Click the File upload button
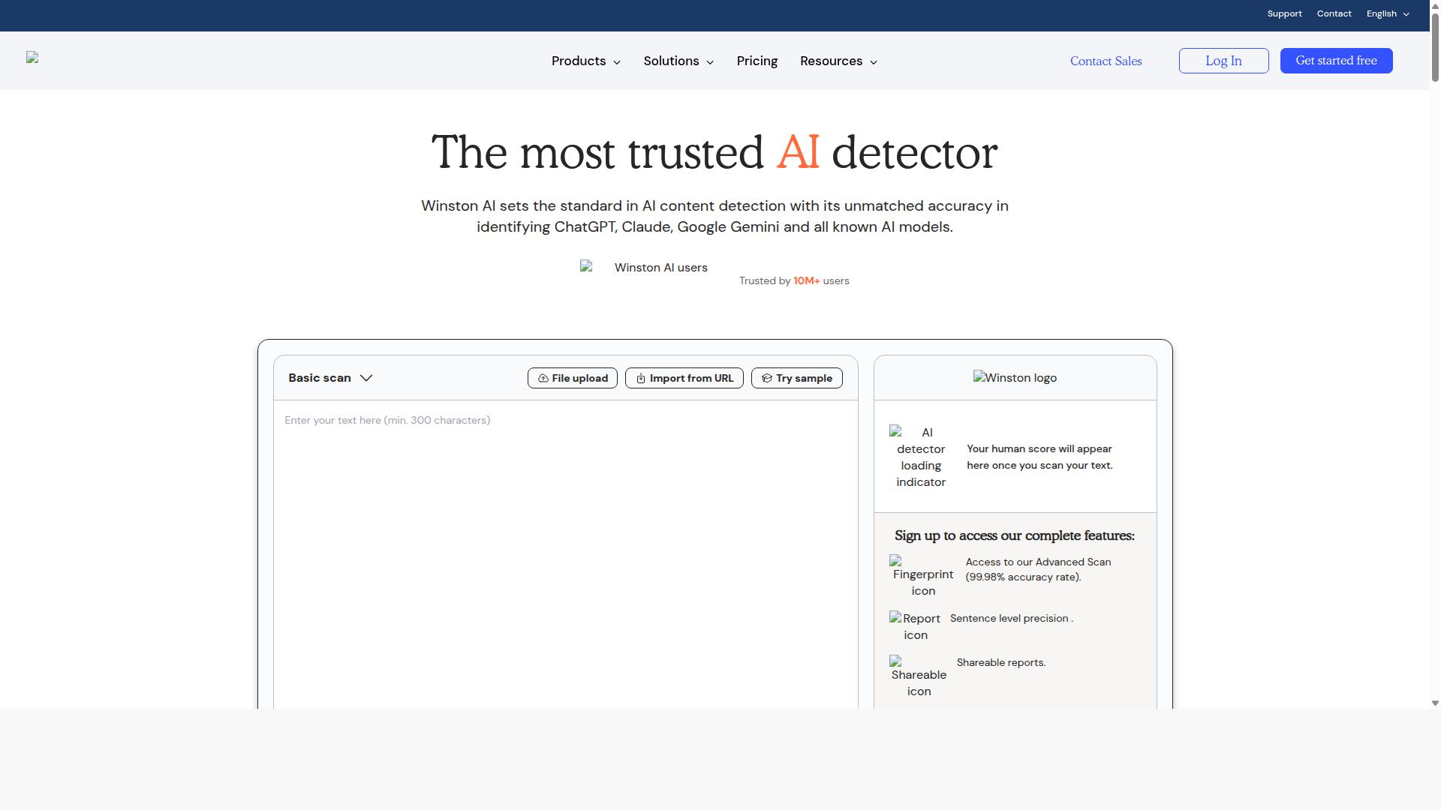1441x810 pixels. point(573,378)
